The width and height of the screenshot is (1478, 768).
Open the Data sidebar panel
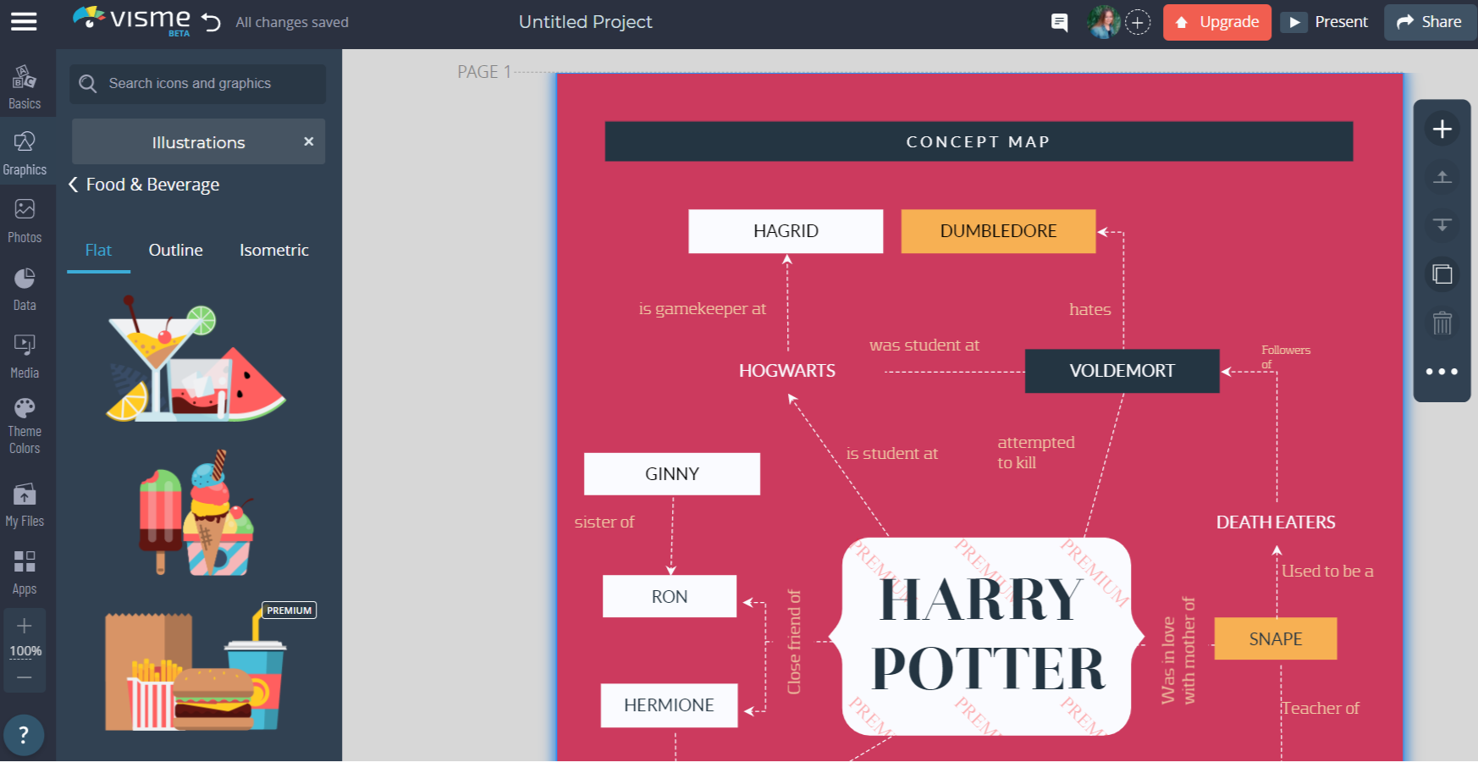(x=25, y=289)
